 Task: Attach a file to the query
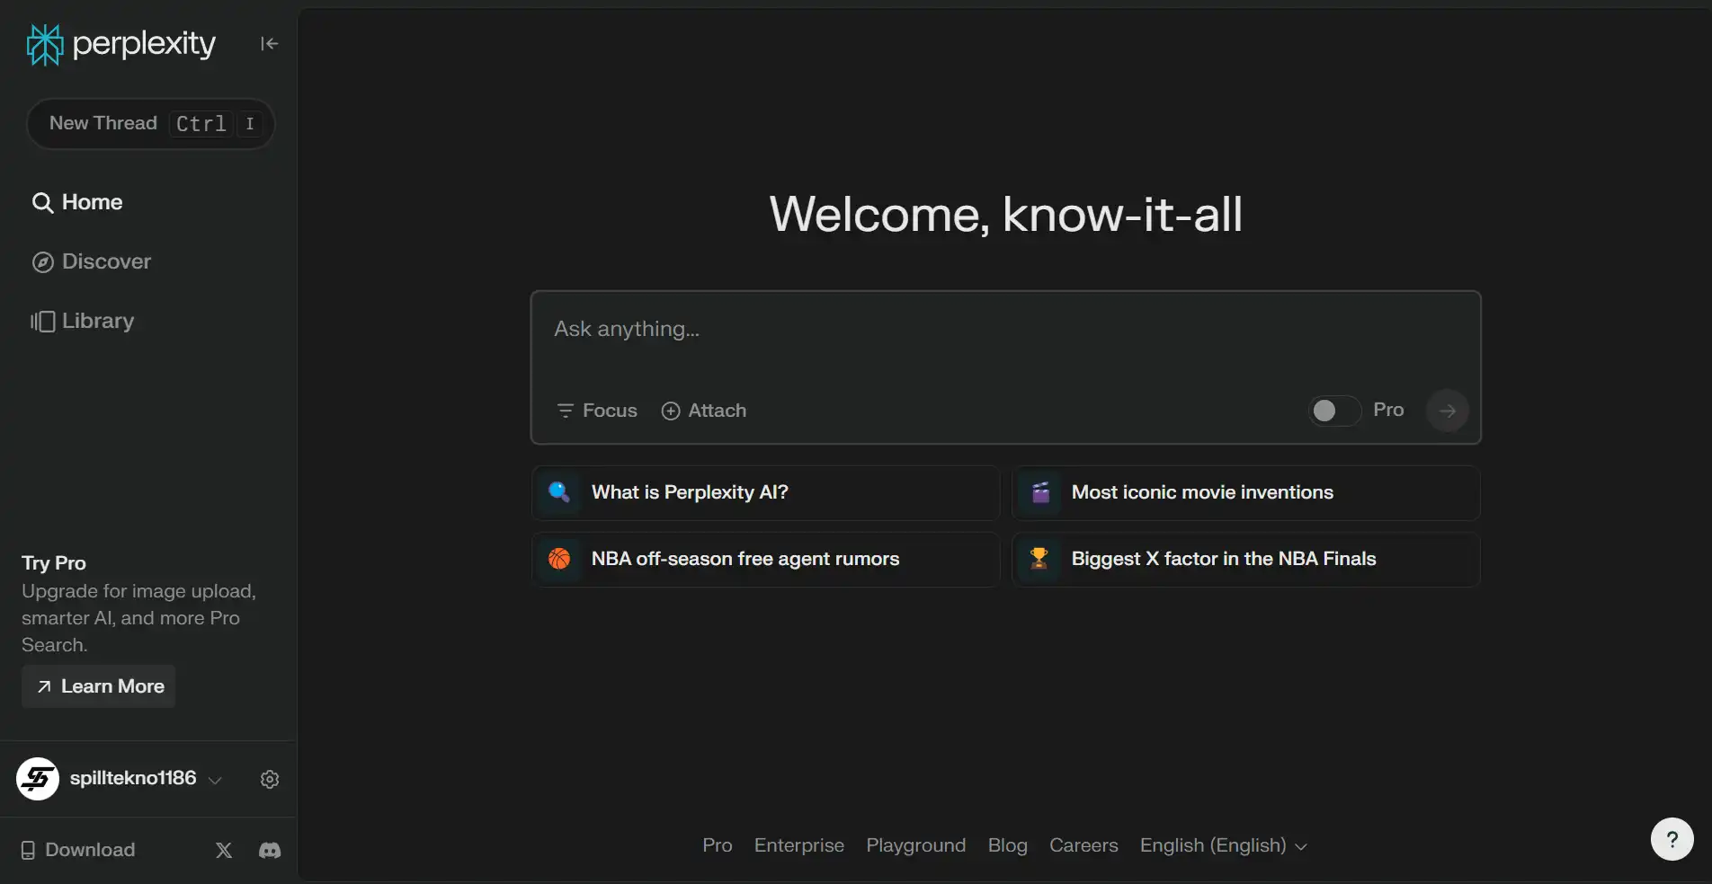pos(704,411)
